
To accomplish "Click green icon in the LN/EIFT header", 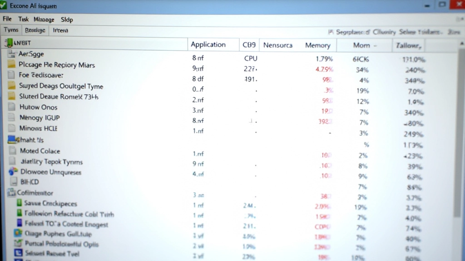I will [9, 43].
